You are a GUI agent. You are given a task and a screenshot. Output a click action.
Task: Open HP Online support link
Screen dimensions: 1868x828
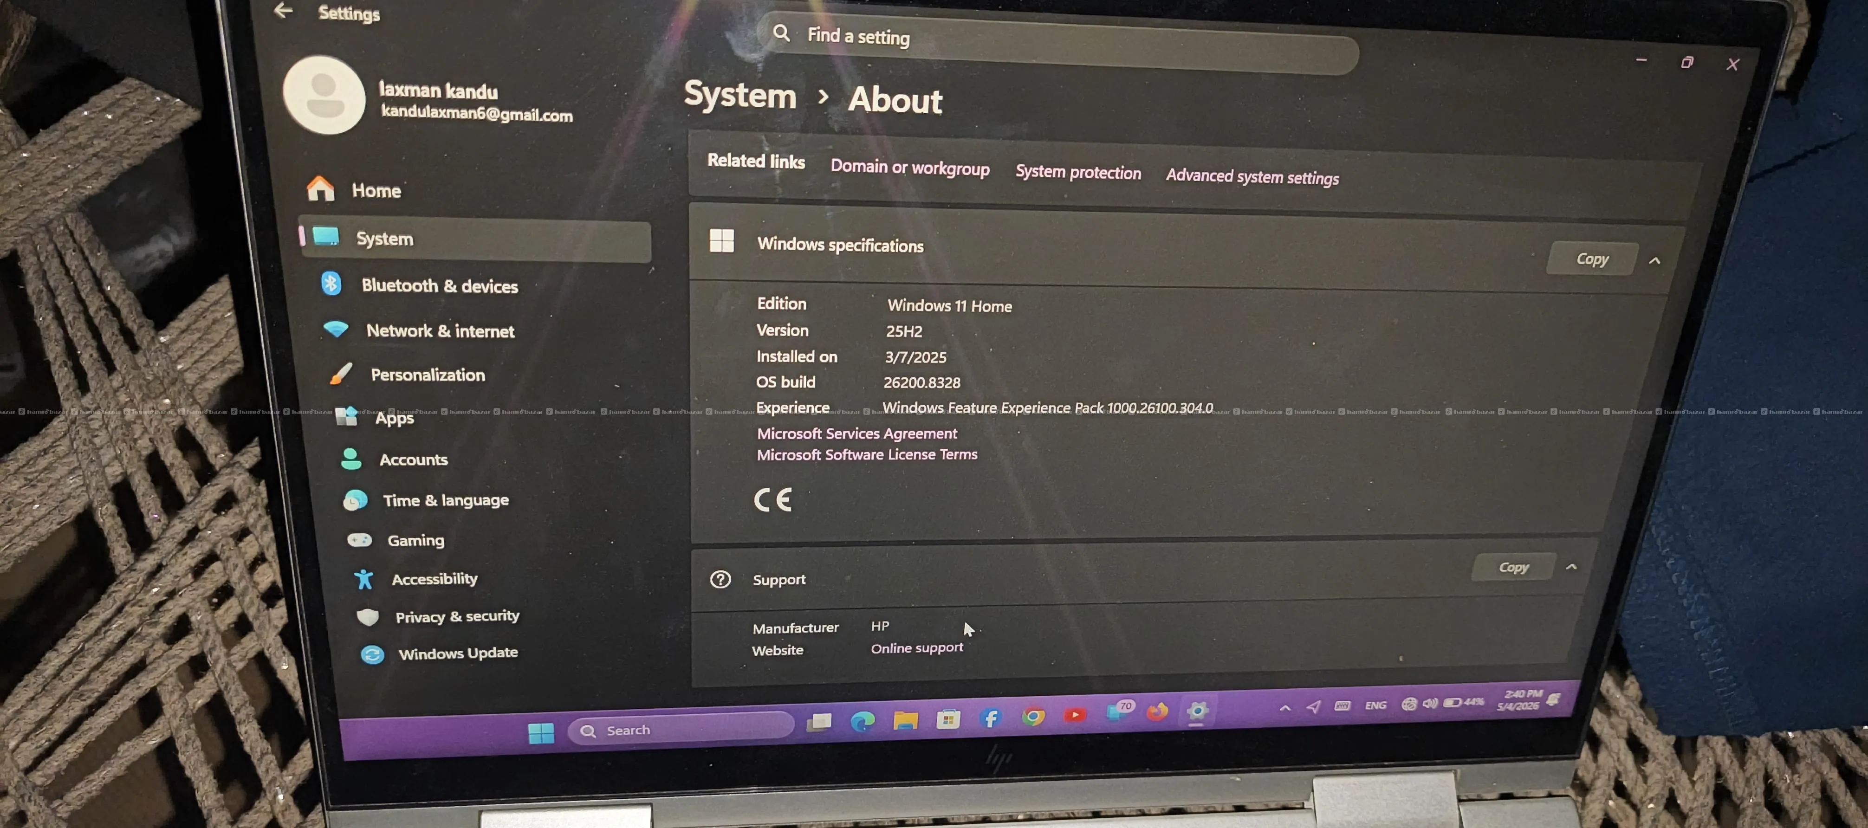pyautogui.click(x=917, y=647)
